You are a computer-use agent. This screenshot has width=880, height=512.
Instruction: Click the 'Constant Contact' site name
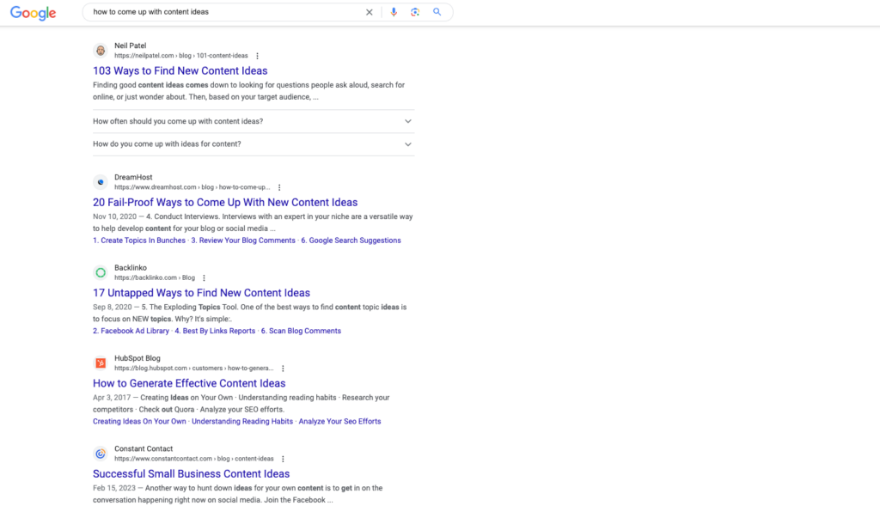click(144, 448)
